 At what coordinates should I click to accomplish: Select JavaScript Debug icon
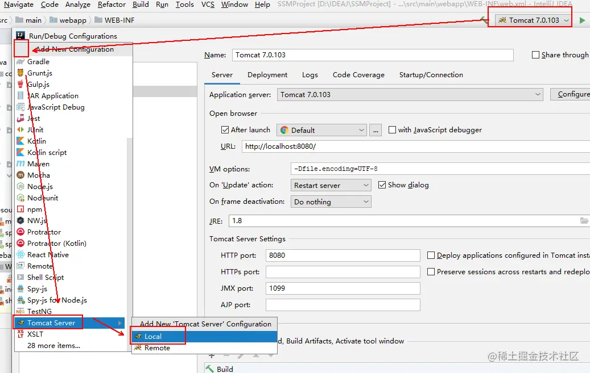point(20,107)
